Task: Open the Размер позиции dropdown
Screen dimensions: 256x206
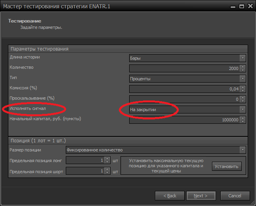Action: tap(155, 150)
